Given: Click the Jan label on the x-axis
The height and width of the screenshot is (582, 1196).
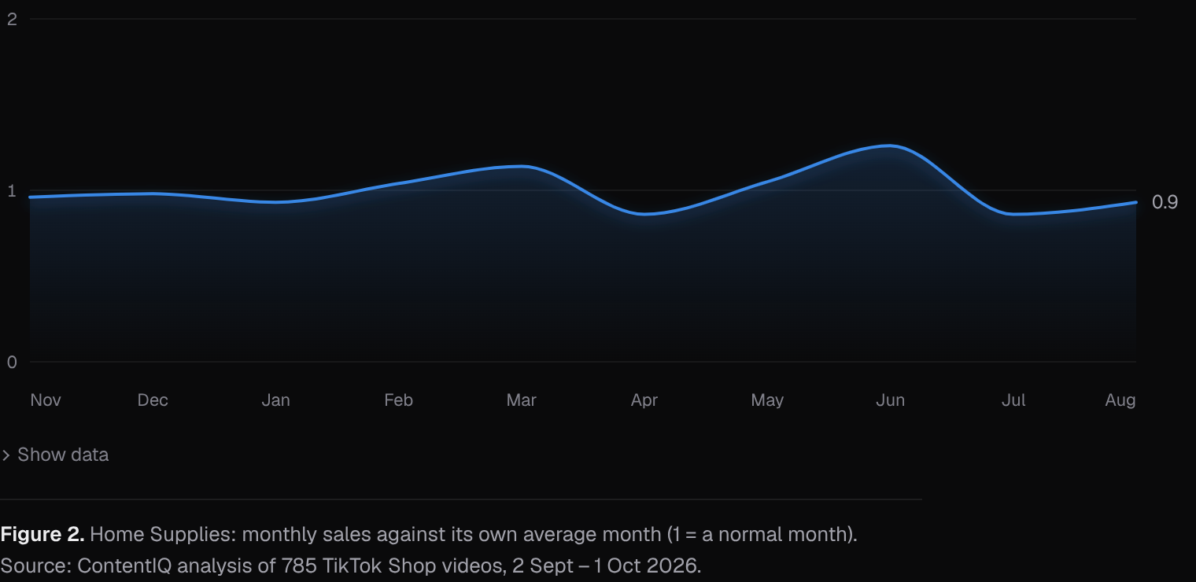Looking at the screenshot, I should [275, 400].
